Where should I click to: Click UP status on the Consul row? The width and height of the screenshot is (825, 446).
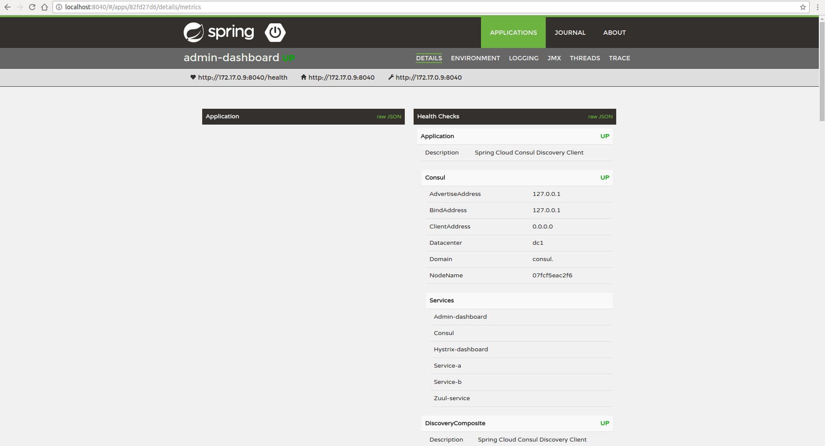coord(605,177)
